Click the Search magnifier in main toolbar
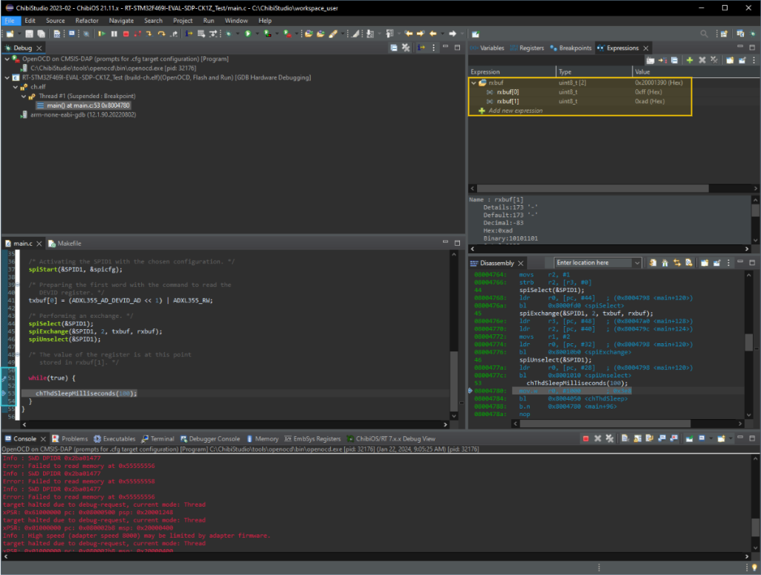 coord(704,33)
